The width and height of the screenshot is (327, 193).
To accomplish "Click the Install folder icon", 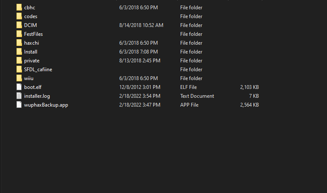I will tap(19, 52).
